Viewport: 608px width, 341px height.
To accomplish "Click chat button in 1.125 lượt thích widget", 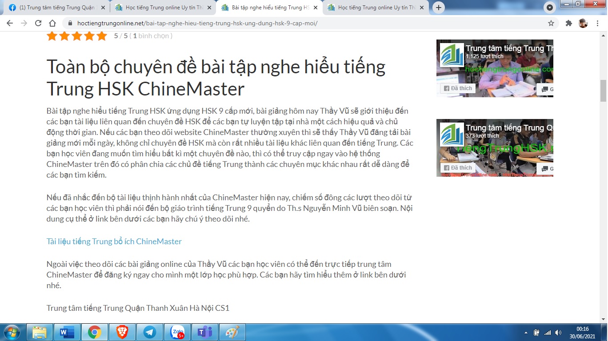I will (545, 89).
